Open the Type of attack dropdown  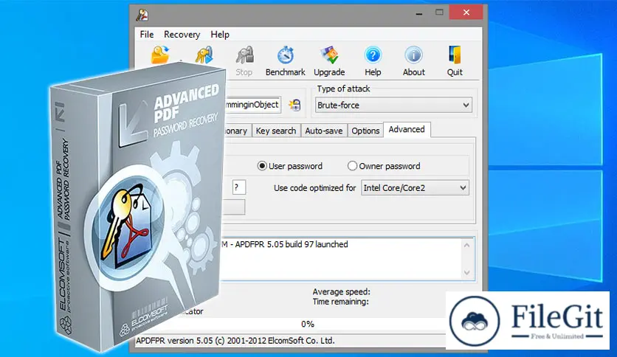click(x=393, y=105)
